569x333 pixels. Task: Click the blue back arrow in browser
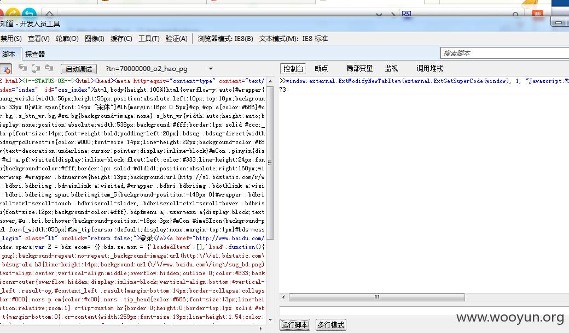(30, 13)
